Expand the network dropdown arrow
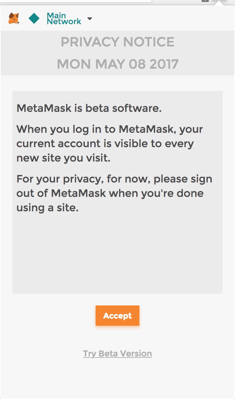The image size is (235, 399). tap(90, 19)
